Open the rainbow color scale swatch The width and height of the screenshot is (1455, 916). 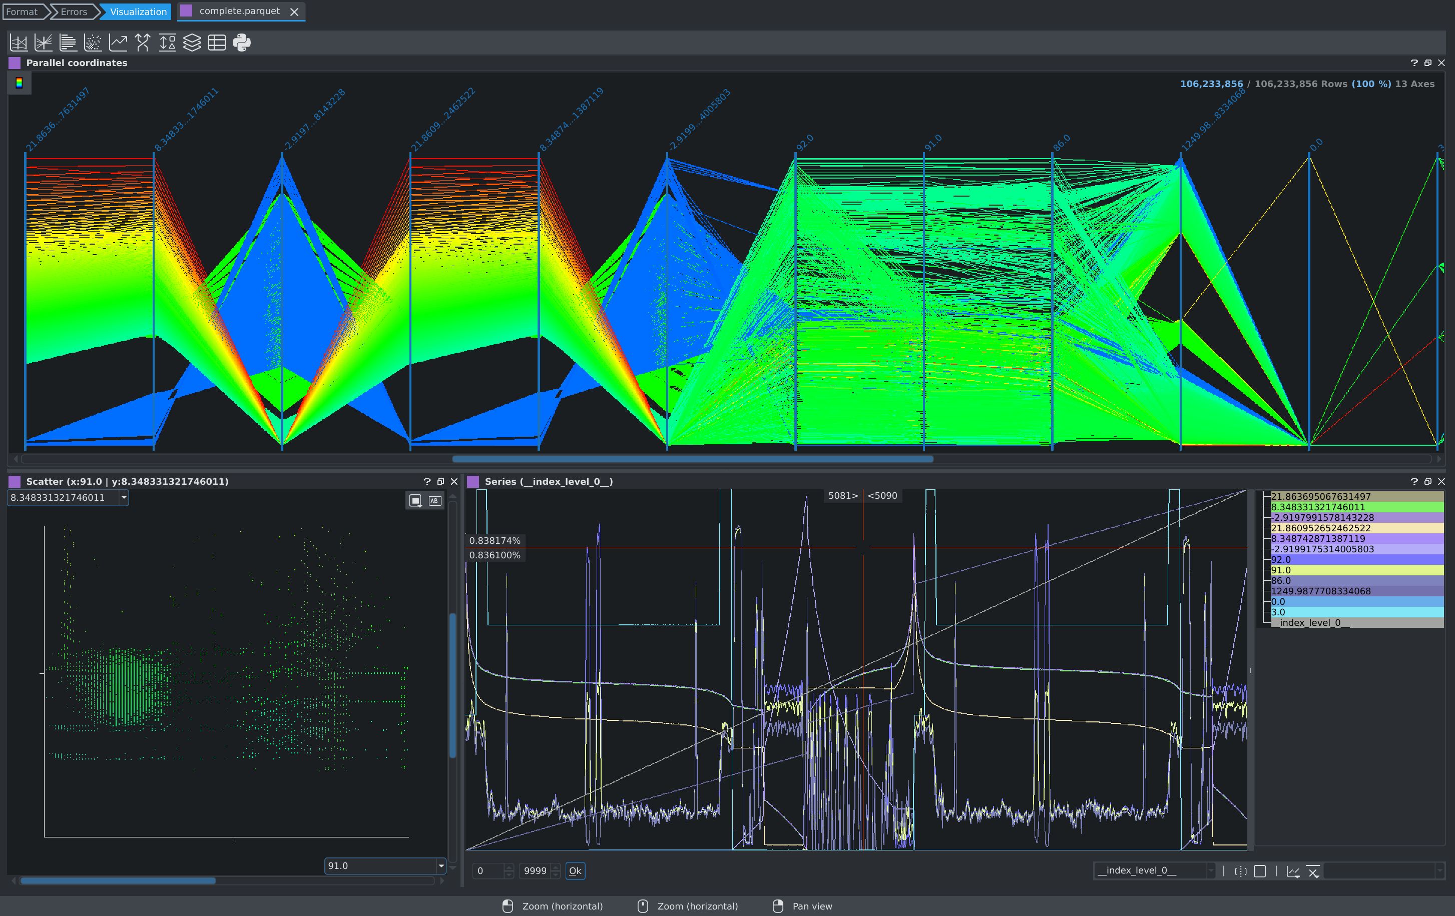coord(20,84)
